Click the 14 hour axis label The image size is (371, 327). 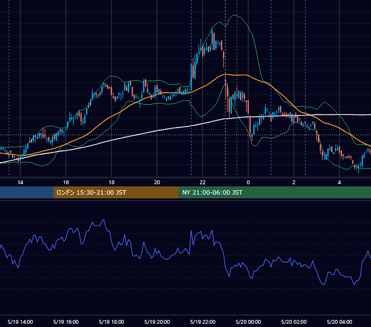20,183
